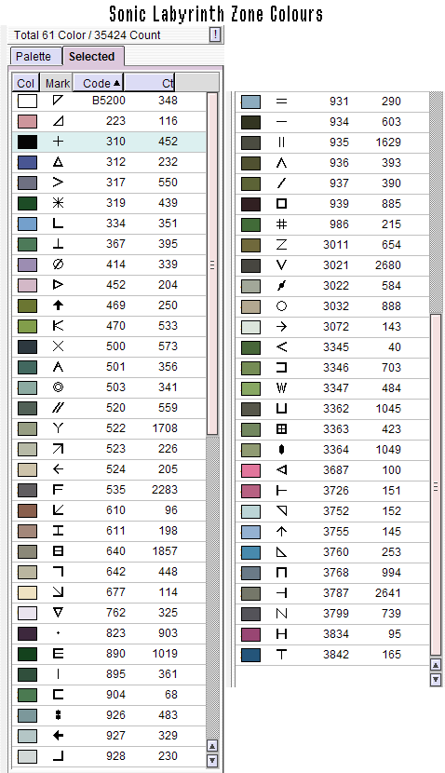445x773 pixels.
Task: Click the square mark for code 939
Action: coord(281,204)
